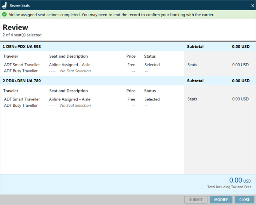Click No Seat Selection on UA 598 segment
Viewport: 256px width, 205px height.
pos(75,71)
